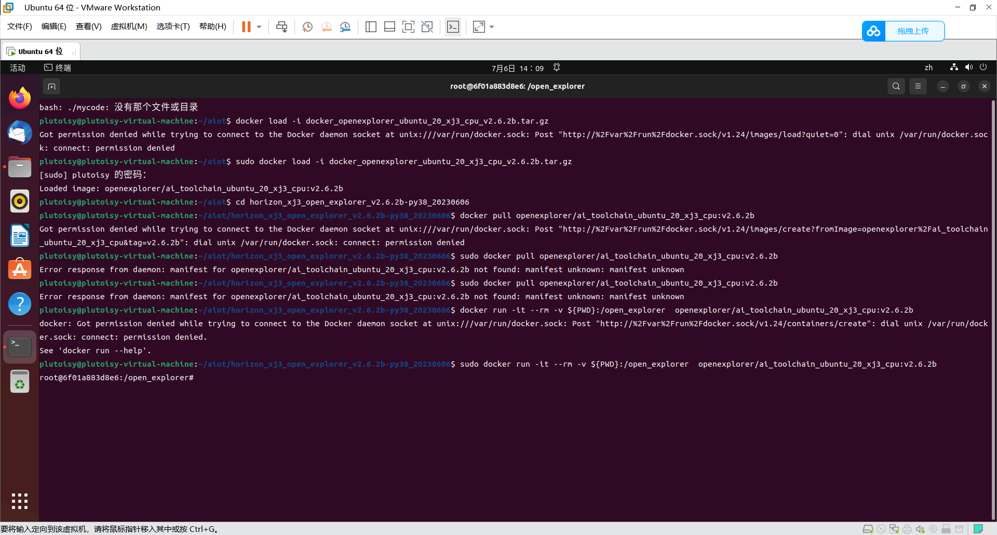Viewport: 997px width, 535px height.
Task: Open the terminal hamburger menu
Action: [x=918, y=86]
